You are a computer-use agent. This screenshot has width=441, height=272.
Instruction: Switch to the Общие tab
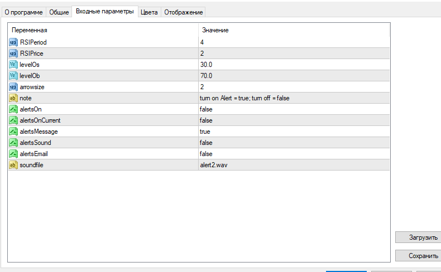coord(59,12)
